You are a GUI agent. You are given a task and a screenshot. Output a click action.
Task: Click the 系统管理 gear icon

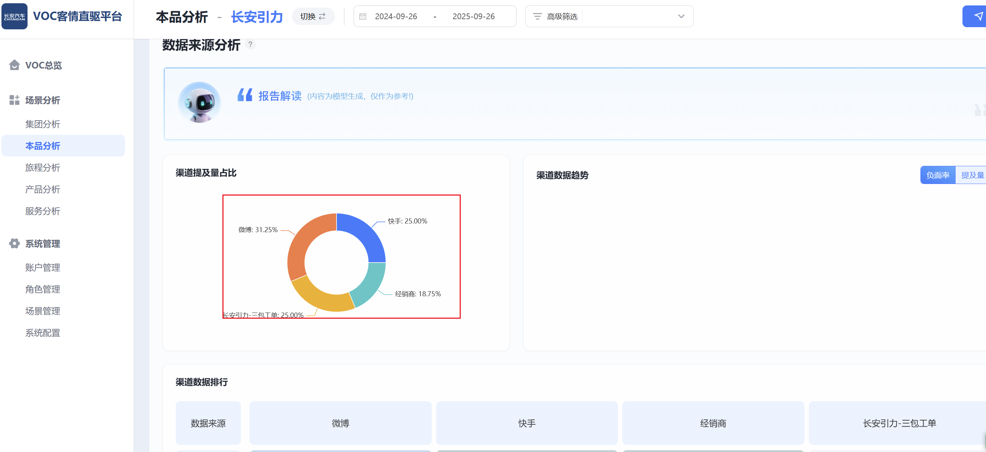coord(14,244)
